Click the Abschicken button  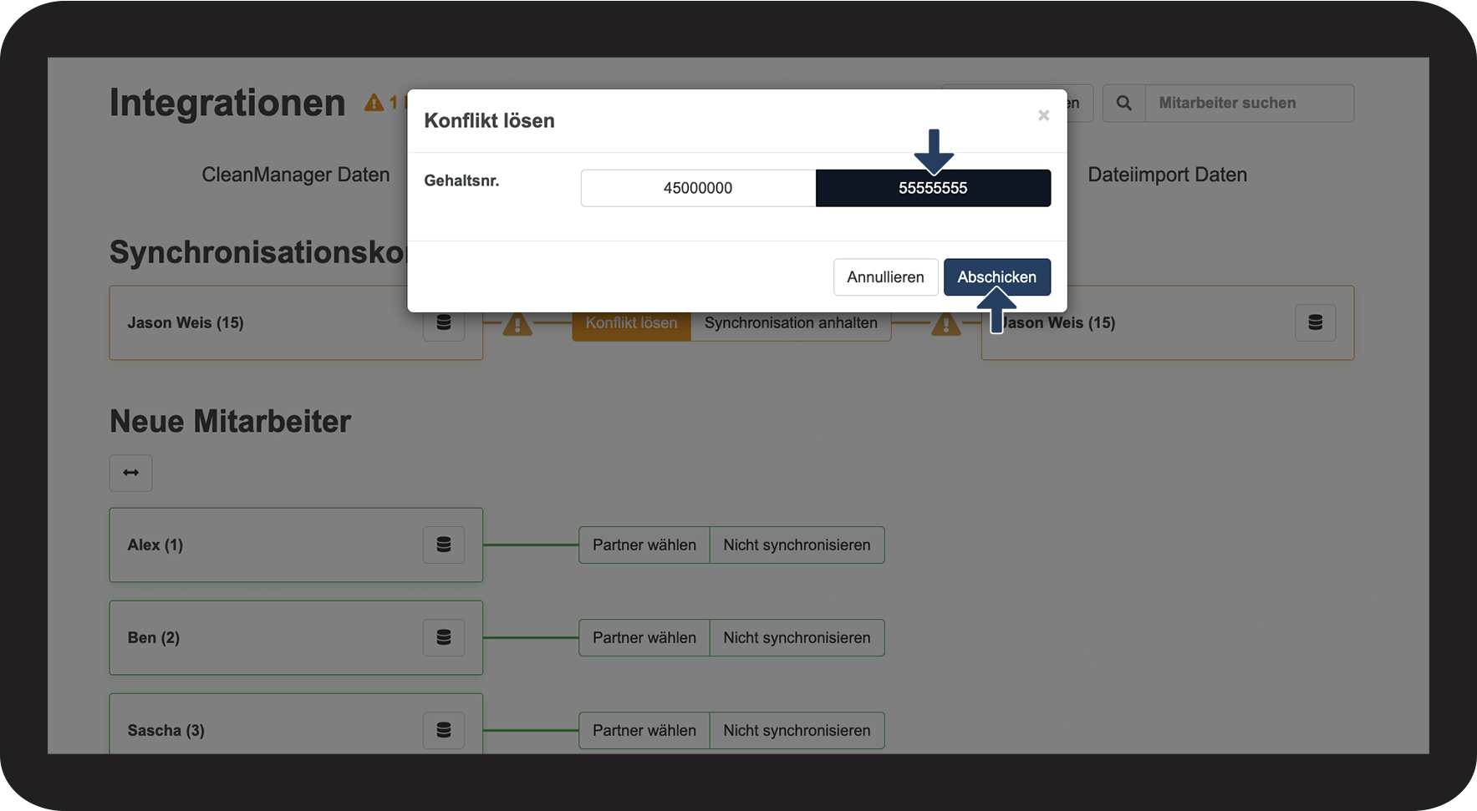point(996,277)
